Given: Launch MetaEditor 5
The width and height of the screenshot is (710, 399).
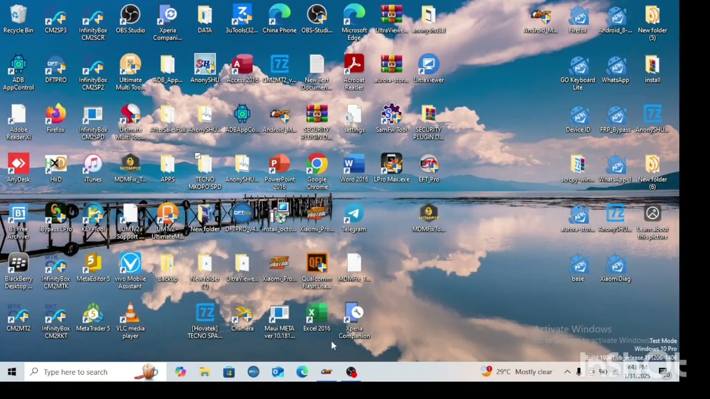Looking at the screenshot, I should 93,267.
